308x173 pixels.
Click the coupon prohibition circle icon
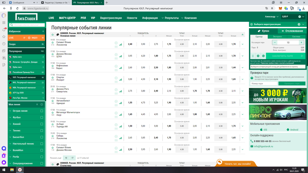pos(263,56)
